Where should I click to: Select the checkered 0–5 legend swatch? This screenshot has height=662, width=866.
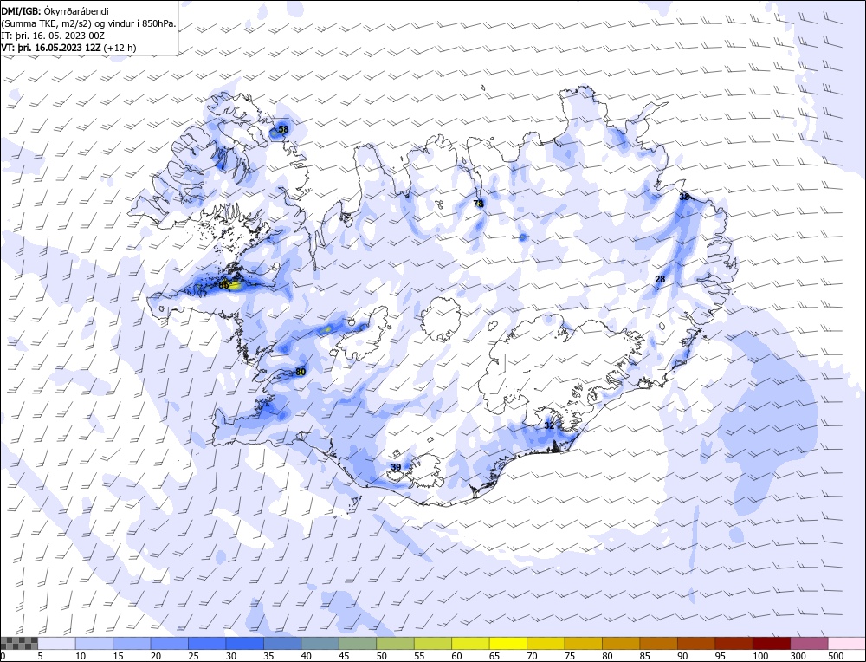click(x=19, y=643)
